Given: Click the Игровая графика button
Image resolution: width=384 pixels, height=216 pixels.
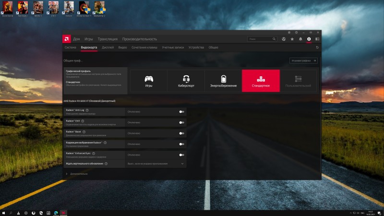Looking at the screenshot, I should click(303, 60).
